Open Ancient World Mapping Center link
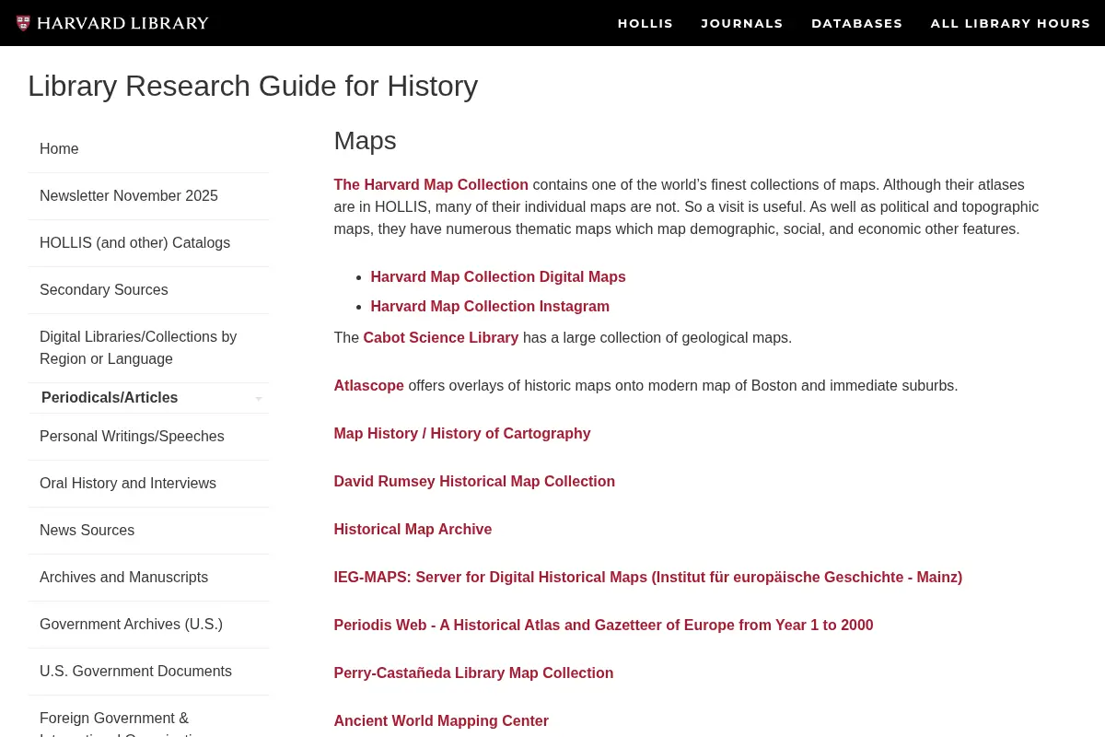Image resolution: width=1105 pixels, height=737 pixels. (x=441, y=721)
